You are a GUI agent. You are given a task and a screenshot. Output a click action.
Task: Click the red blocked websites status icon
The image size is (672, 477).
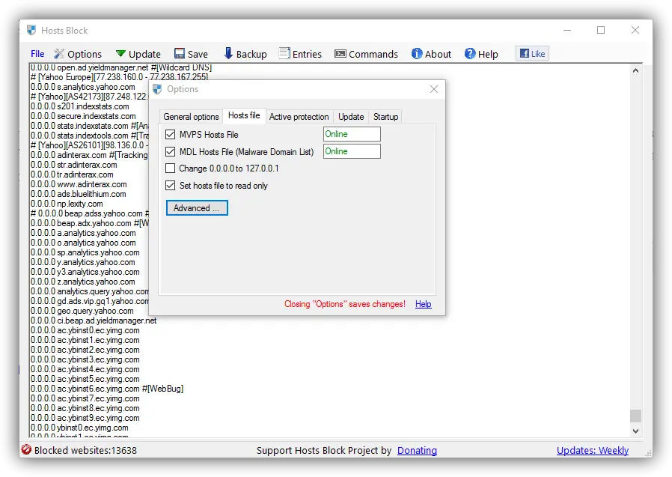(x=26, y=449)
